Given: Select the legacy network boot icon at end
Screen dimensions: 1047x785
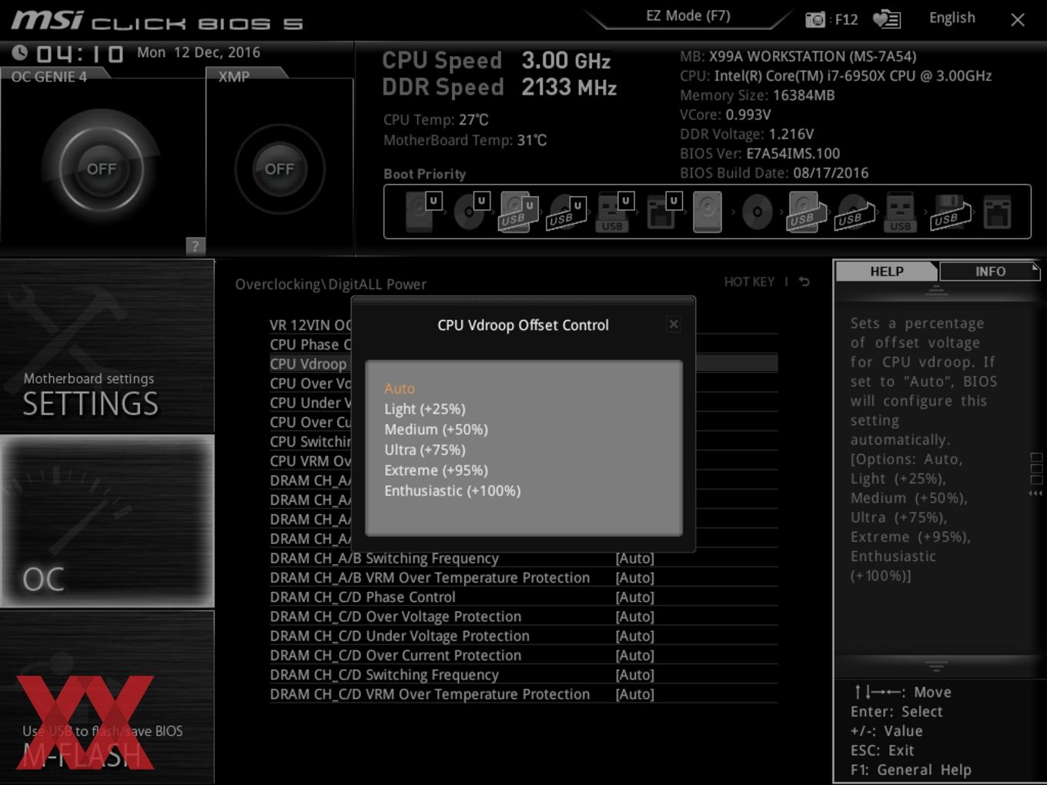Looking at the screenshot, I should [997, 212].
